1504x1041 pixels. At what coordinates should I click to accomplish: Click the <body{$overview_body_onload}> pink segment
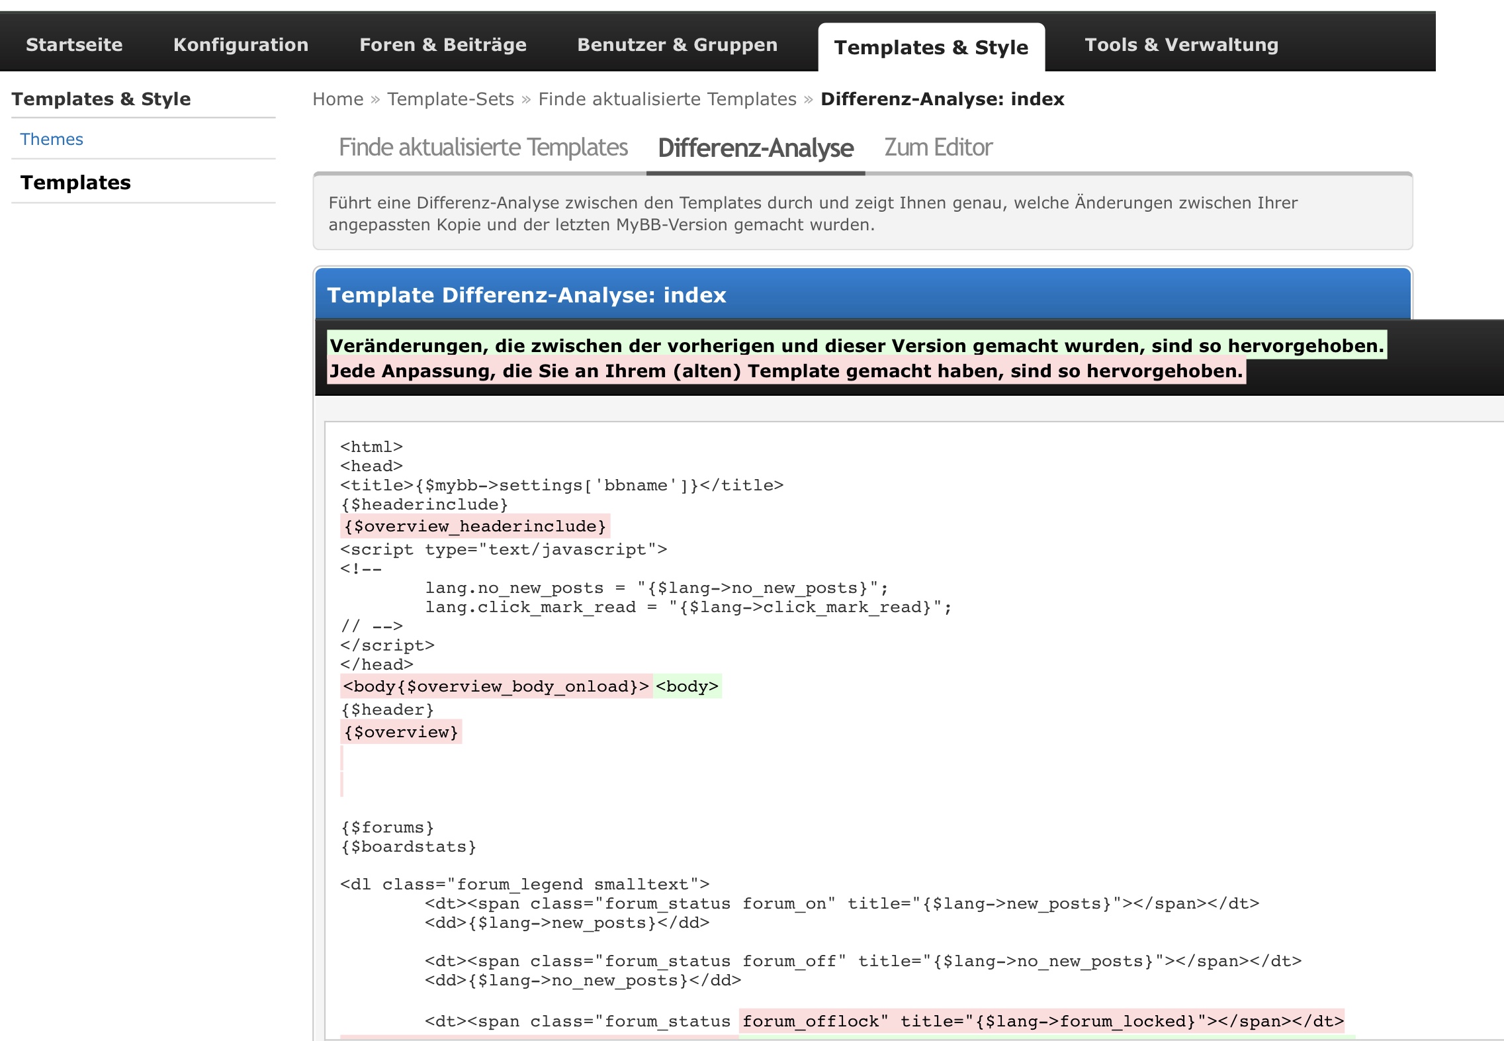point(496,686)
